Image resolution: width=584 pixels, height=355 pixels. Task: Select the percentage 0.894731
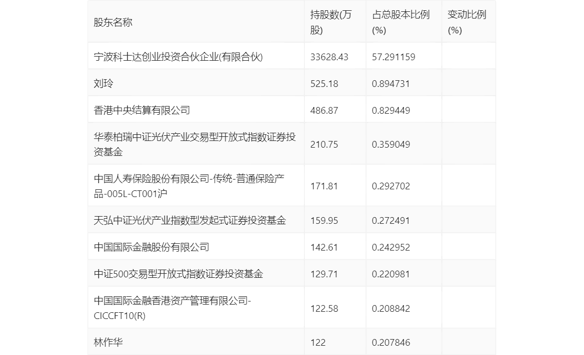click(391, 84)
